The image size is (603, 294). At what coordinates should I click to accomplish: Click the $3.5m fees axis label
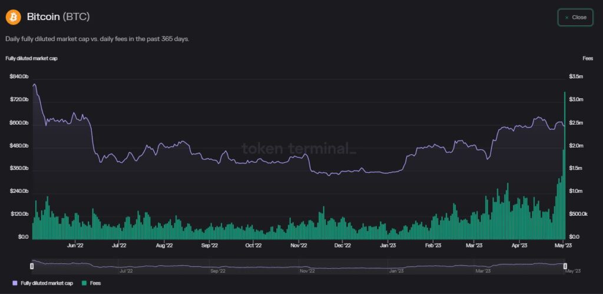click(x=576, y=77)
